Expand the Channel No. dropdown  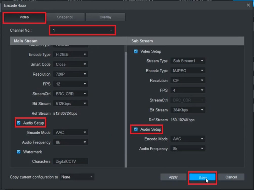82,30
